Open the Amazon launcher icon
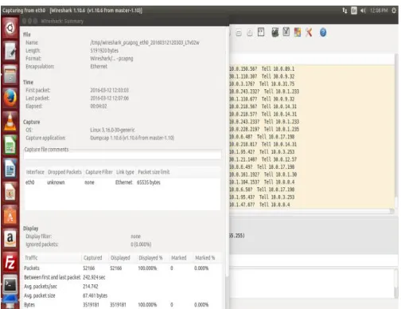401x309 pixels. coord(10,238)
